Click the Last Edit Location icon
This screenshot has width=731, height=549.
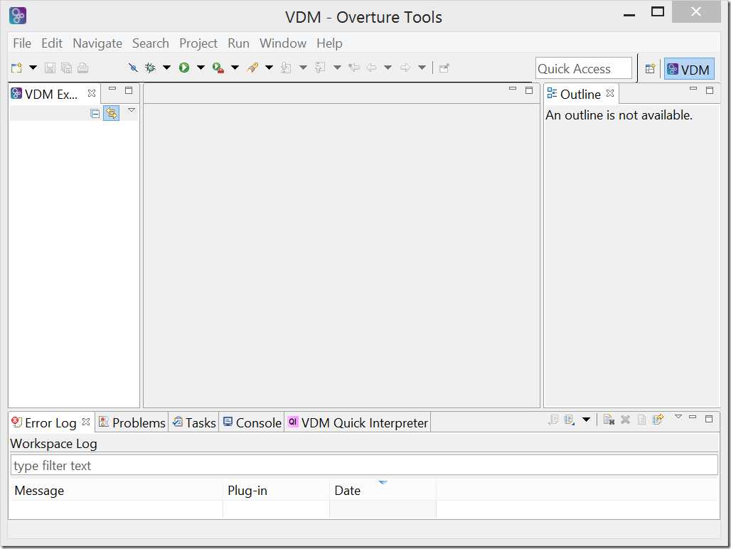click(354, 68)
